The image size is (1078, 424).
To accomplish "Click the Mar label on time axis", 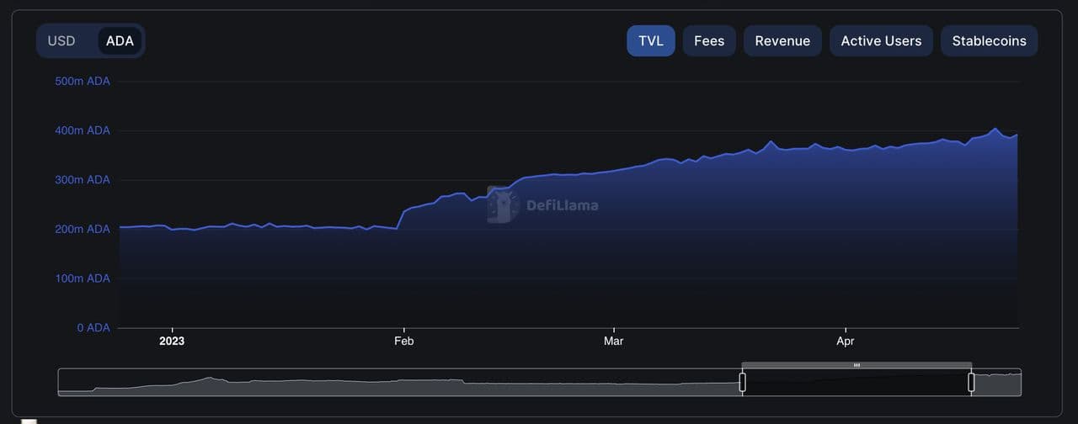I will point(614,341).
